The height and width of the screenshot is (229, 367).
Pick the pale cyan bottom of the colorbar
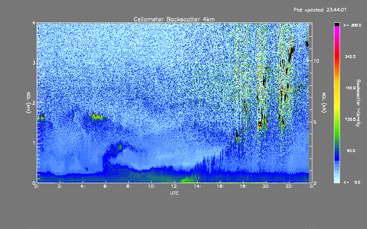[337, 180]
